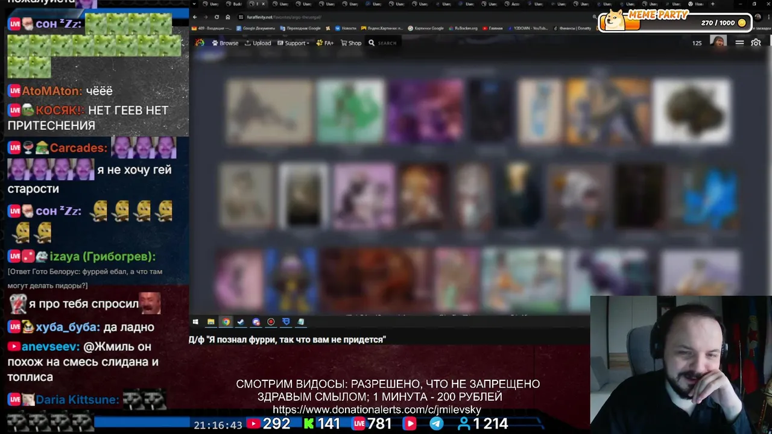Click the Telegram icon in stats bar
Image resolution: width=772 pixels, height=434 pixels.
click(436, 424)
